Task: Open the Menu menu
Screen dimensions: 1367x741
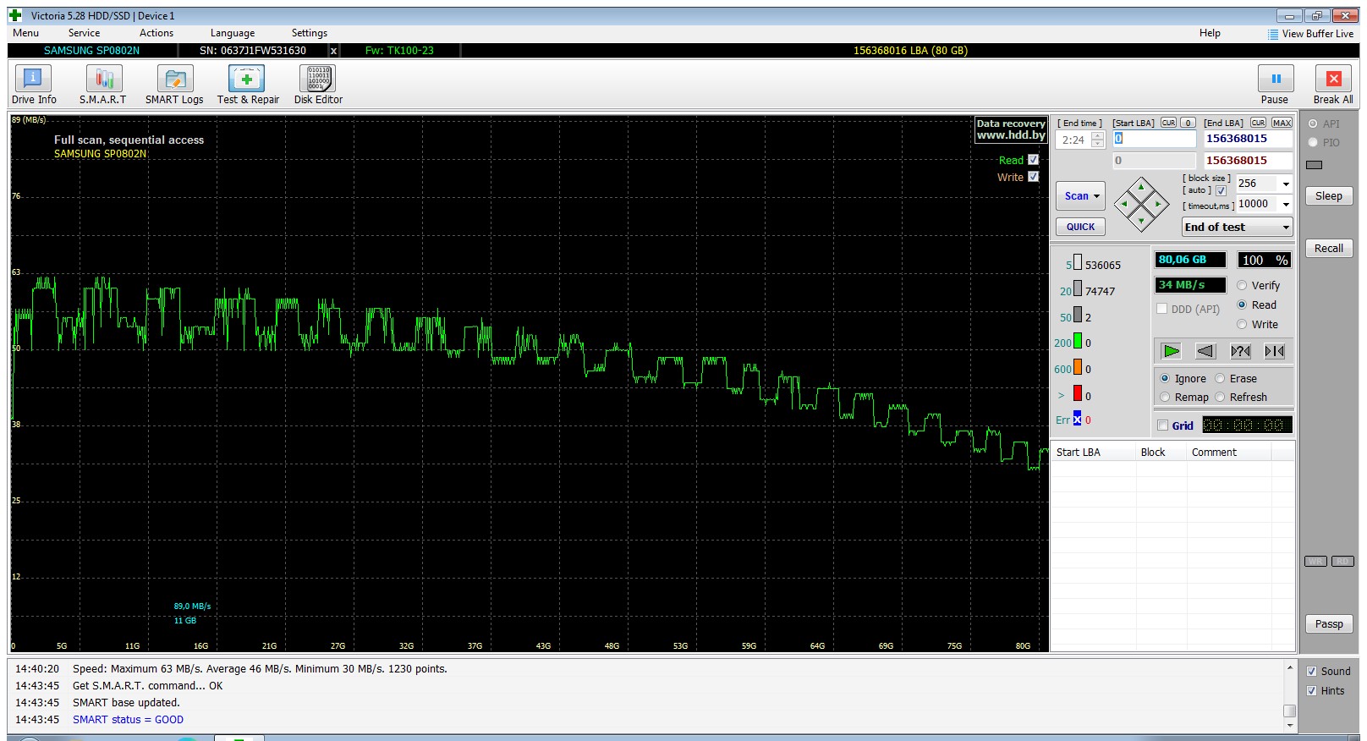Action: [25, 33]
